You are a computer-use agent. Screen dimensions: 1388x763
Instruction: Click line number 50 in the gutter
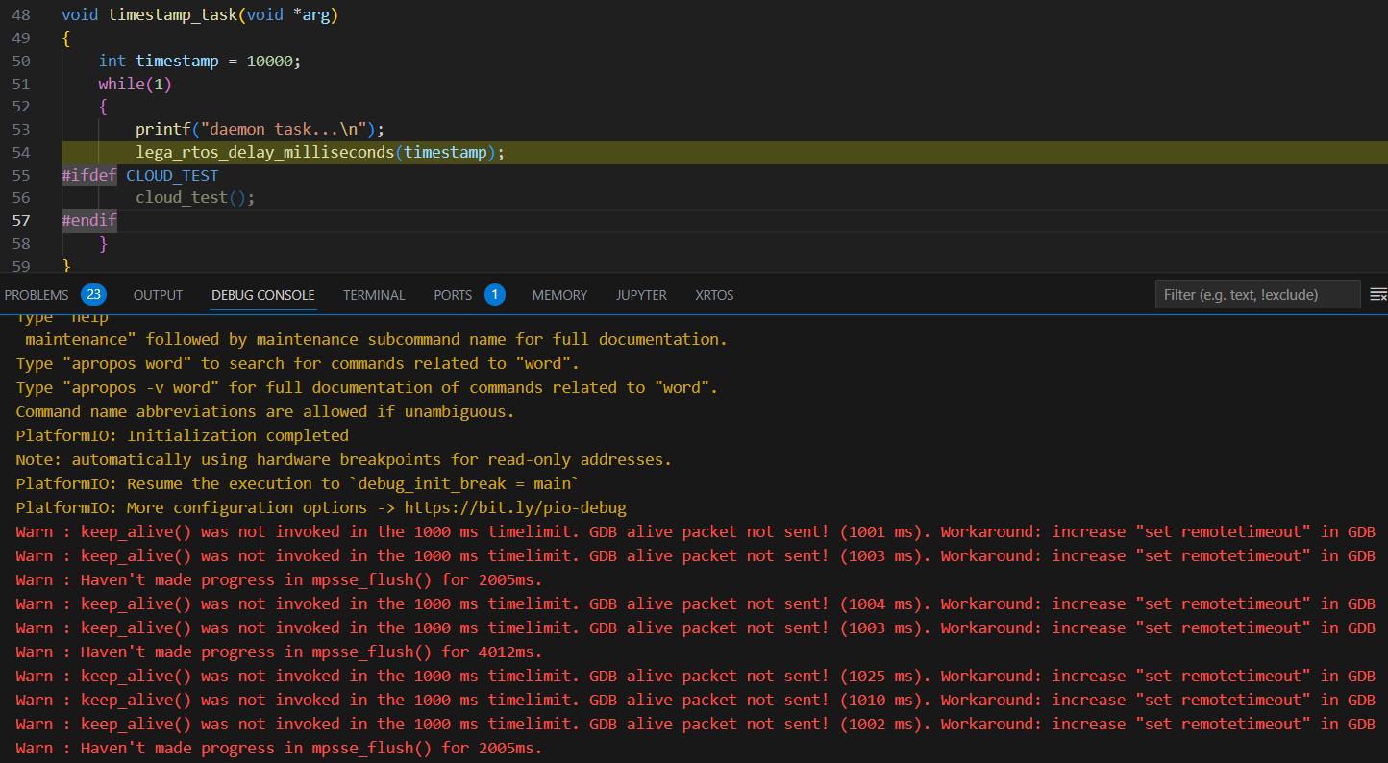point(21,61)
